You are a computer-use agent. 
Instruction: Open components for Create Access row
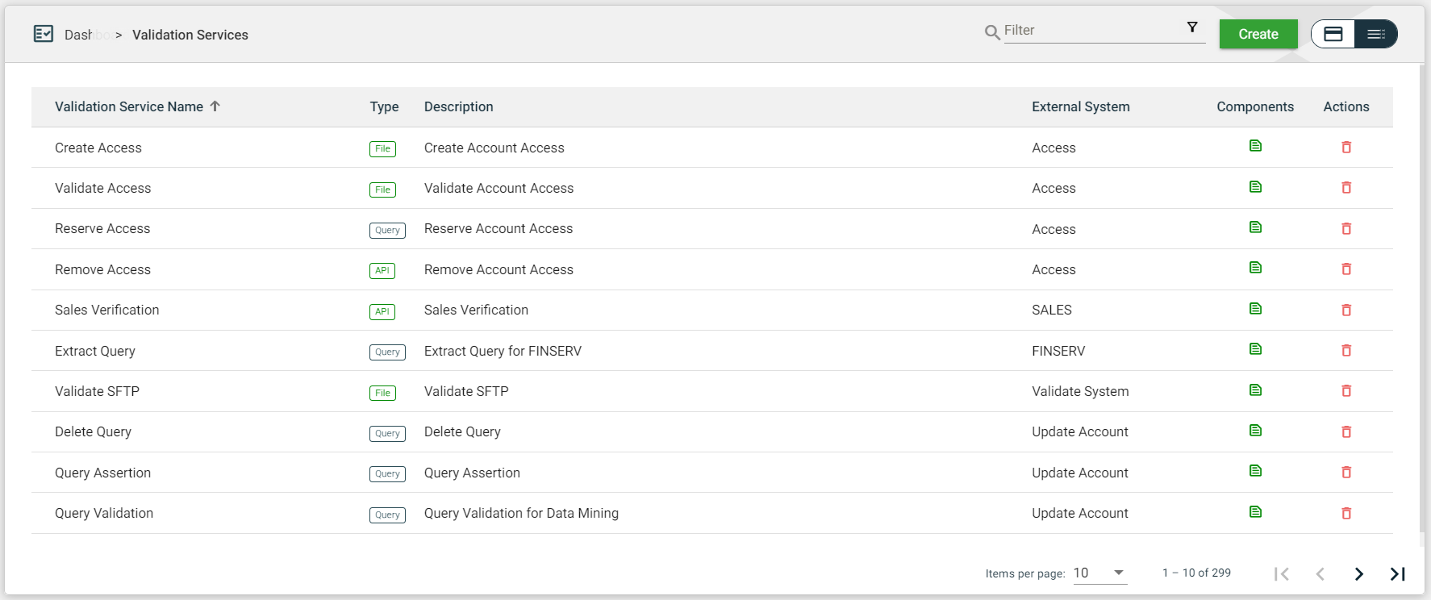click(x=1255, y=146)
